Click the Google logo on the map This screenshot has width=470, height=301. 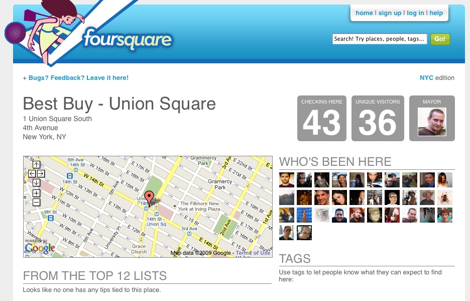[40, 248]
